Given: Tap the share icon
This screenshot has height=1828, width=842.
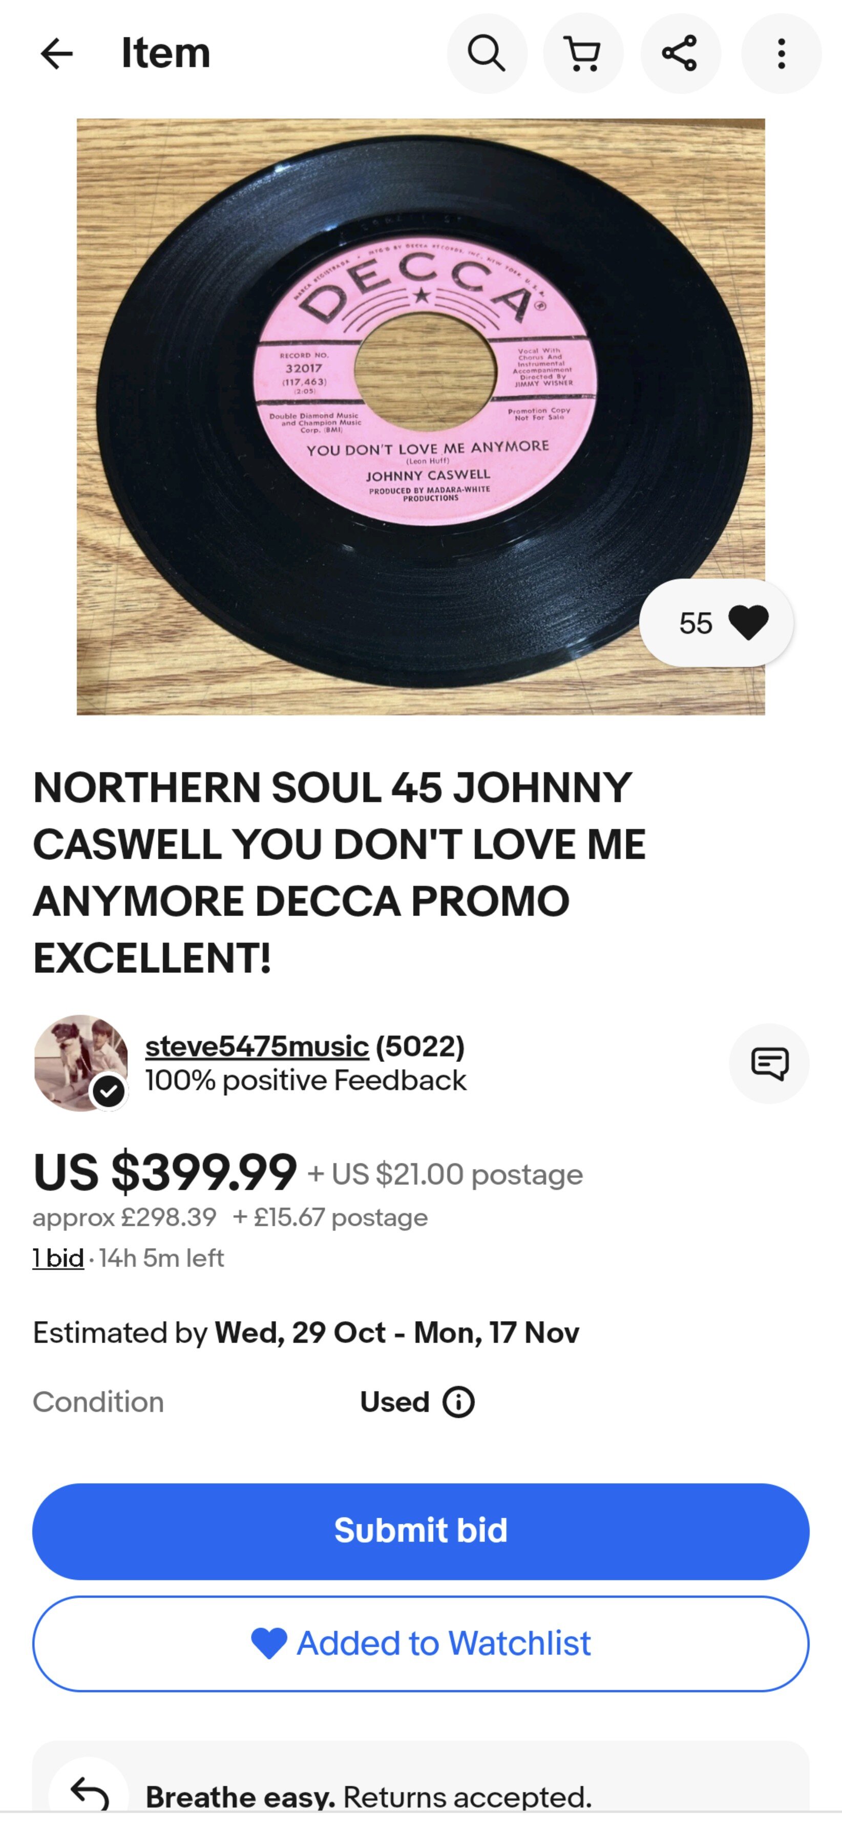Looking at the screenshot, I should [680, 54].
